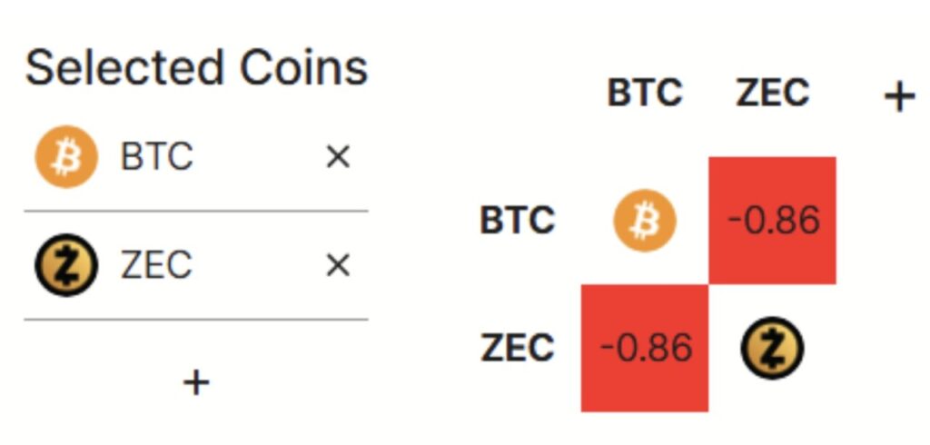Select the ZEC label in Selected Coins list
Screen dimensions: 930x445
point(156,265)
